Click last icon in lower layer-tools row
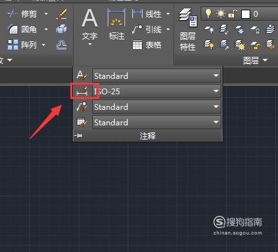 (x=270, y=45)
